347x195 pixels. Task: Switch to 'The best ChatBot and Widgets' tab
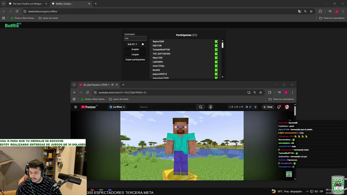coord(28,4)
